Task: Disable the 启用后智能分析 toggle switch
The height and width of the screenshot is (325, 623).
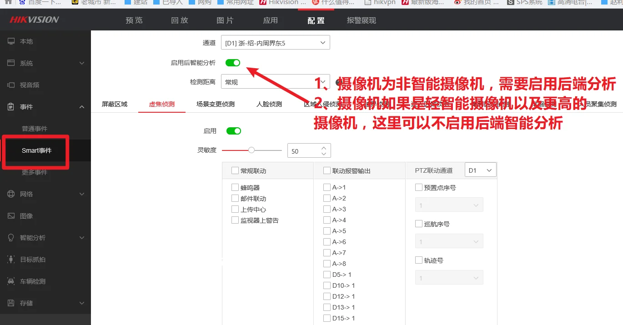Action: 233,63
